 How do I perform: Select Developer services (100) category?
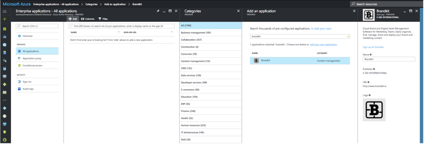(211, 82)
